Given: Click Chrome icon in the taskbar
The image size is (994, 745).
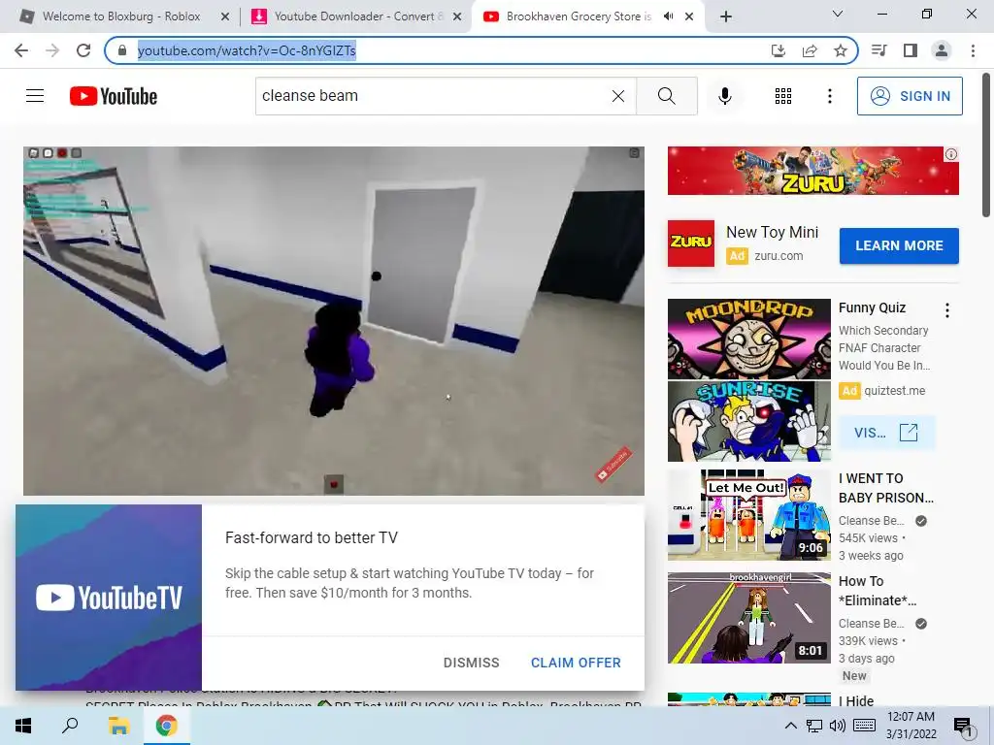Looking at the screenshot, I should (x=167, y=726).
